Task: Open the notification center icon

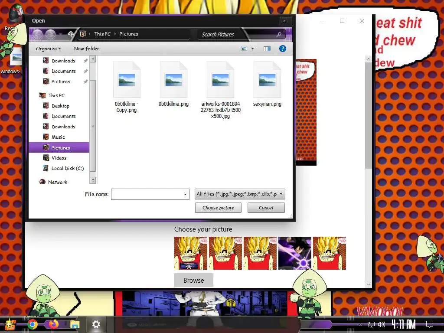Action: [x=430, y=324]
